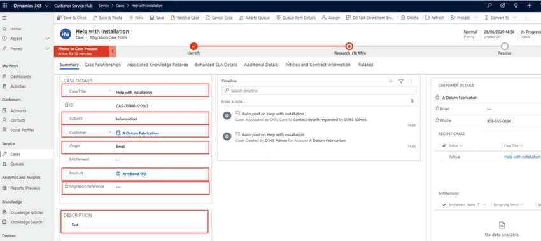Viewport: 541px width, 241px height.
Task: Click the Assign command
Action: [x=331, y=18]
